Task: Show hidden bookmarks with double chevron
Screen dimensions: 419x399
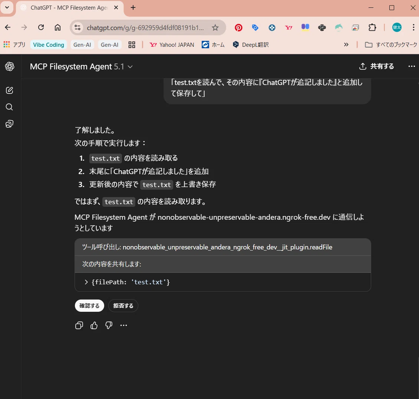Action: pos(346,45)
